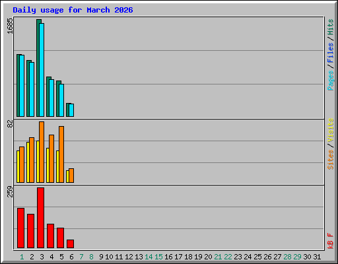Select the red KB bar for day 2
This screenshot has width=338, height=264.
tap(30, 231)
